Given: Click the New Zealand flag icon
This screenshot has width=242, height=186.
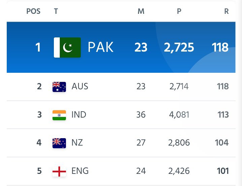Looking at the screenshot, I should [x=59, y=143].
